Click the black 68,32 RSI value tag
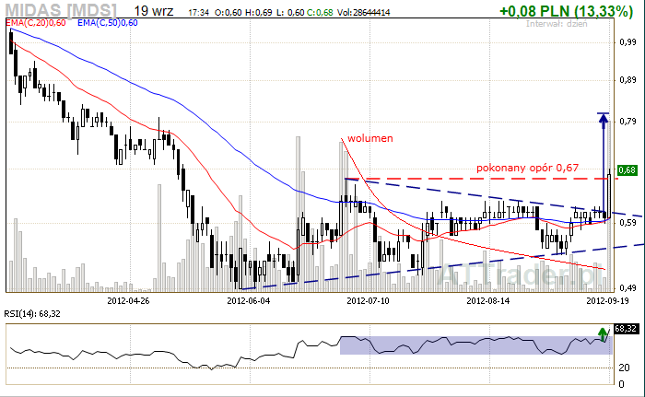Image resolution: width=645 pixels, height=397 pixels. [x=626, y=329]
